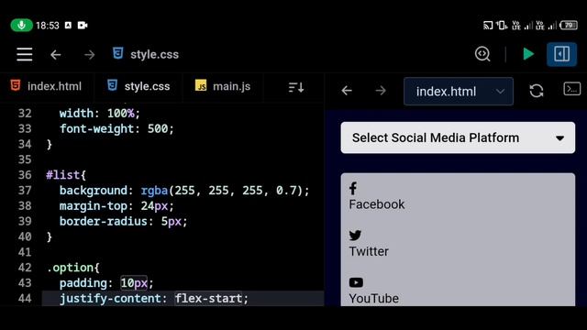Image resolution: width=587 pixels, height=330 pixels.
Task: Click line number 36 in the gutter
Action: (x=25, y=175)
